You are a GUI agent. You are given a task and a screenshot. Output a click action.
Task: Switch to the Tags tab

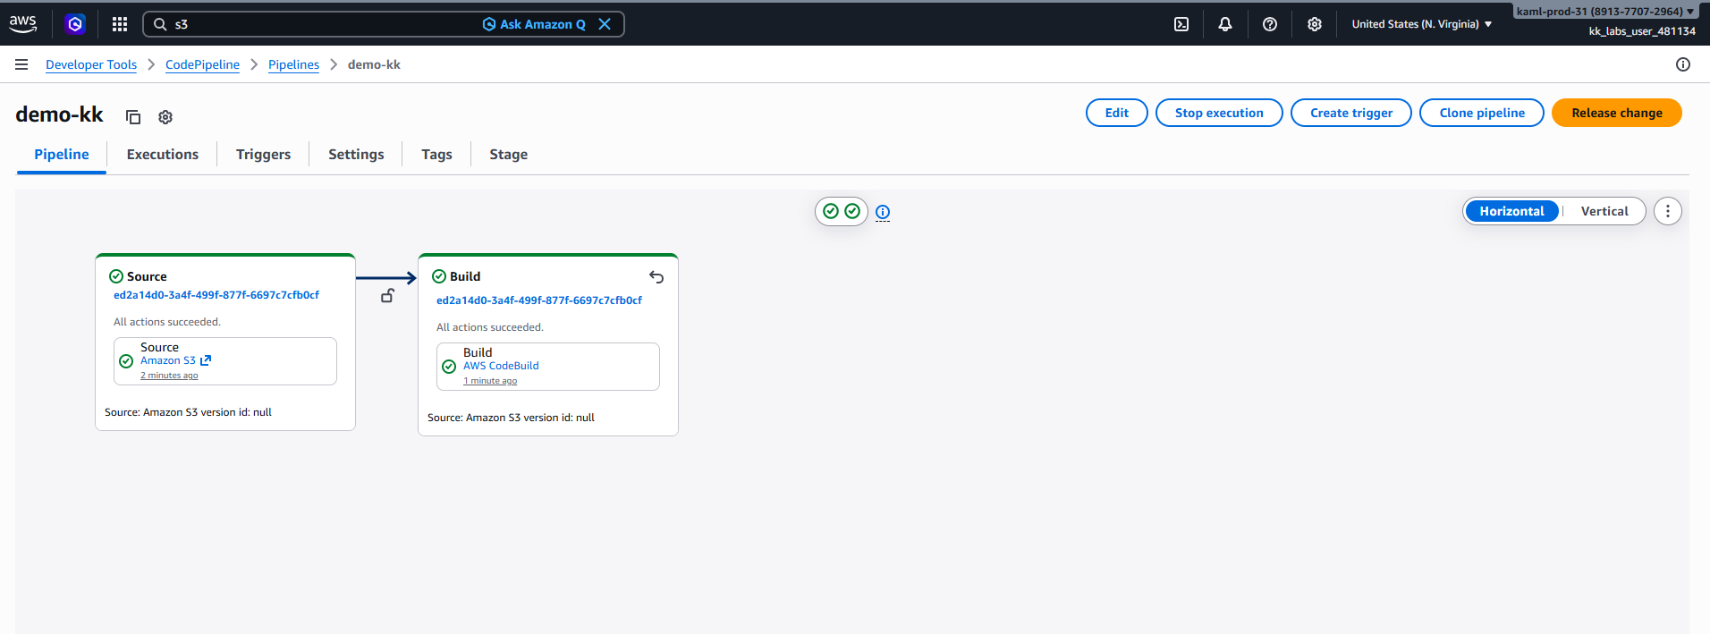click(436, 155)
